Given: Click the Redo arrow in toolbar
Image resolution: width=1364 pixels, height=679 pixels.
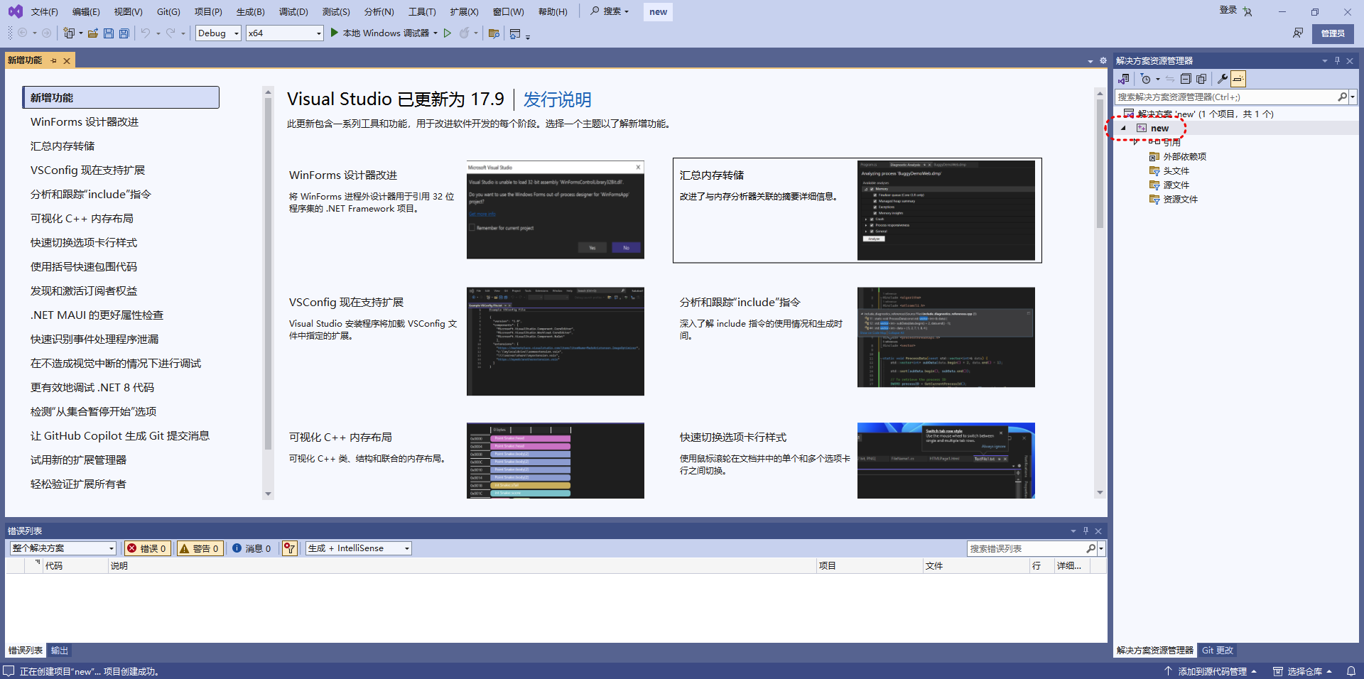Looking at the screenshot, I should click(x=170, y=33).
